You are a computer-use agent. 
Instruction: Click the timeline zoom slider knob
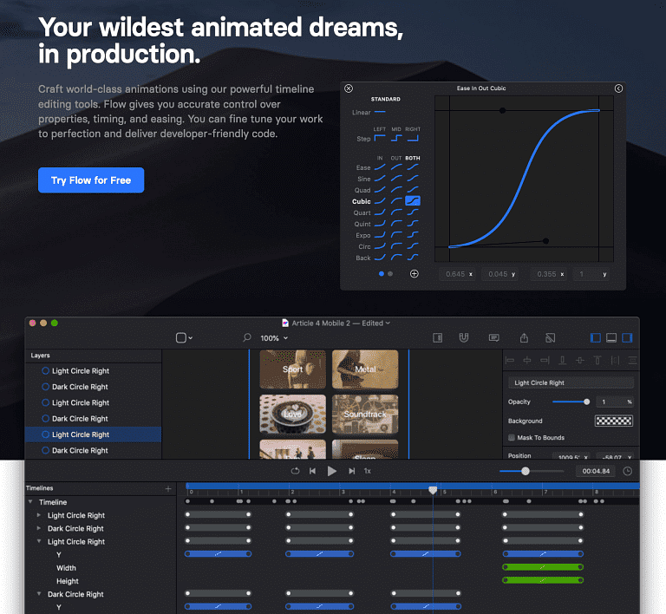click(526, 471)
